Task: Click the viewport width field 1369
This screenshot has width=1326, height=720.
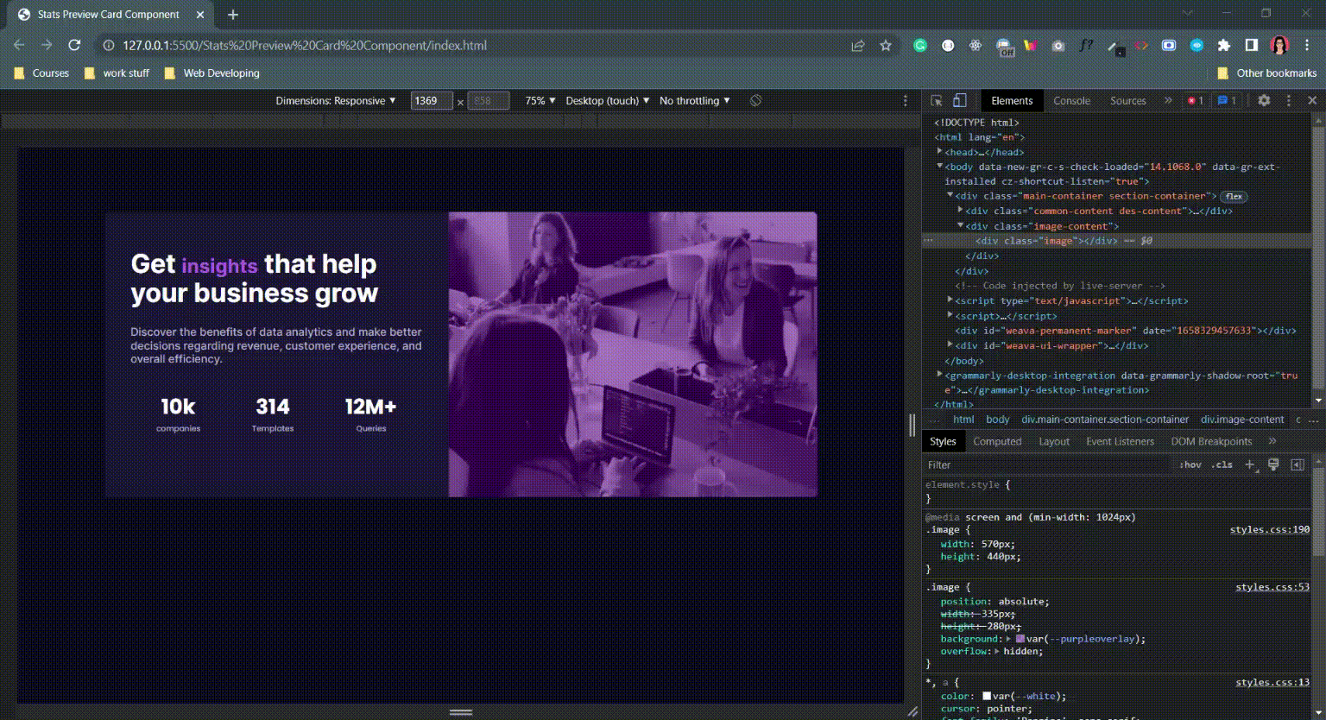Action: coord(431,101)
